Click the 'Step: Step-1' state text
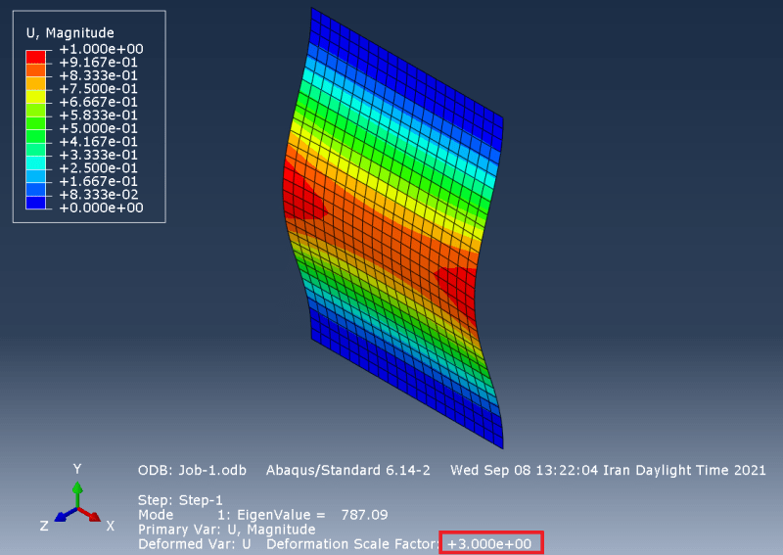 (x=180, y=500)
